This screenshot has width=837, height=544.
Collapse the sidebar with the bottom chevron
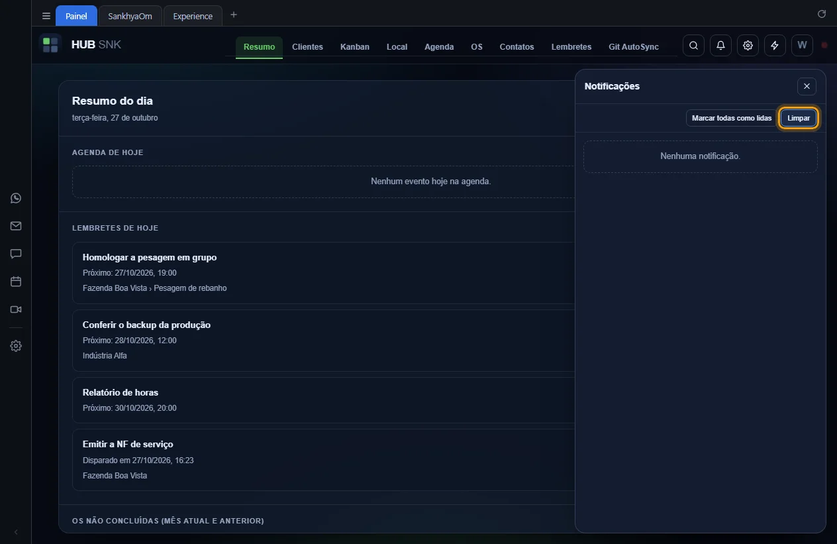(x=16, y=532)
